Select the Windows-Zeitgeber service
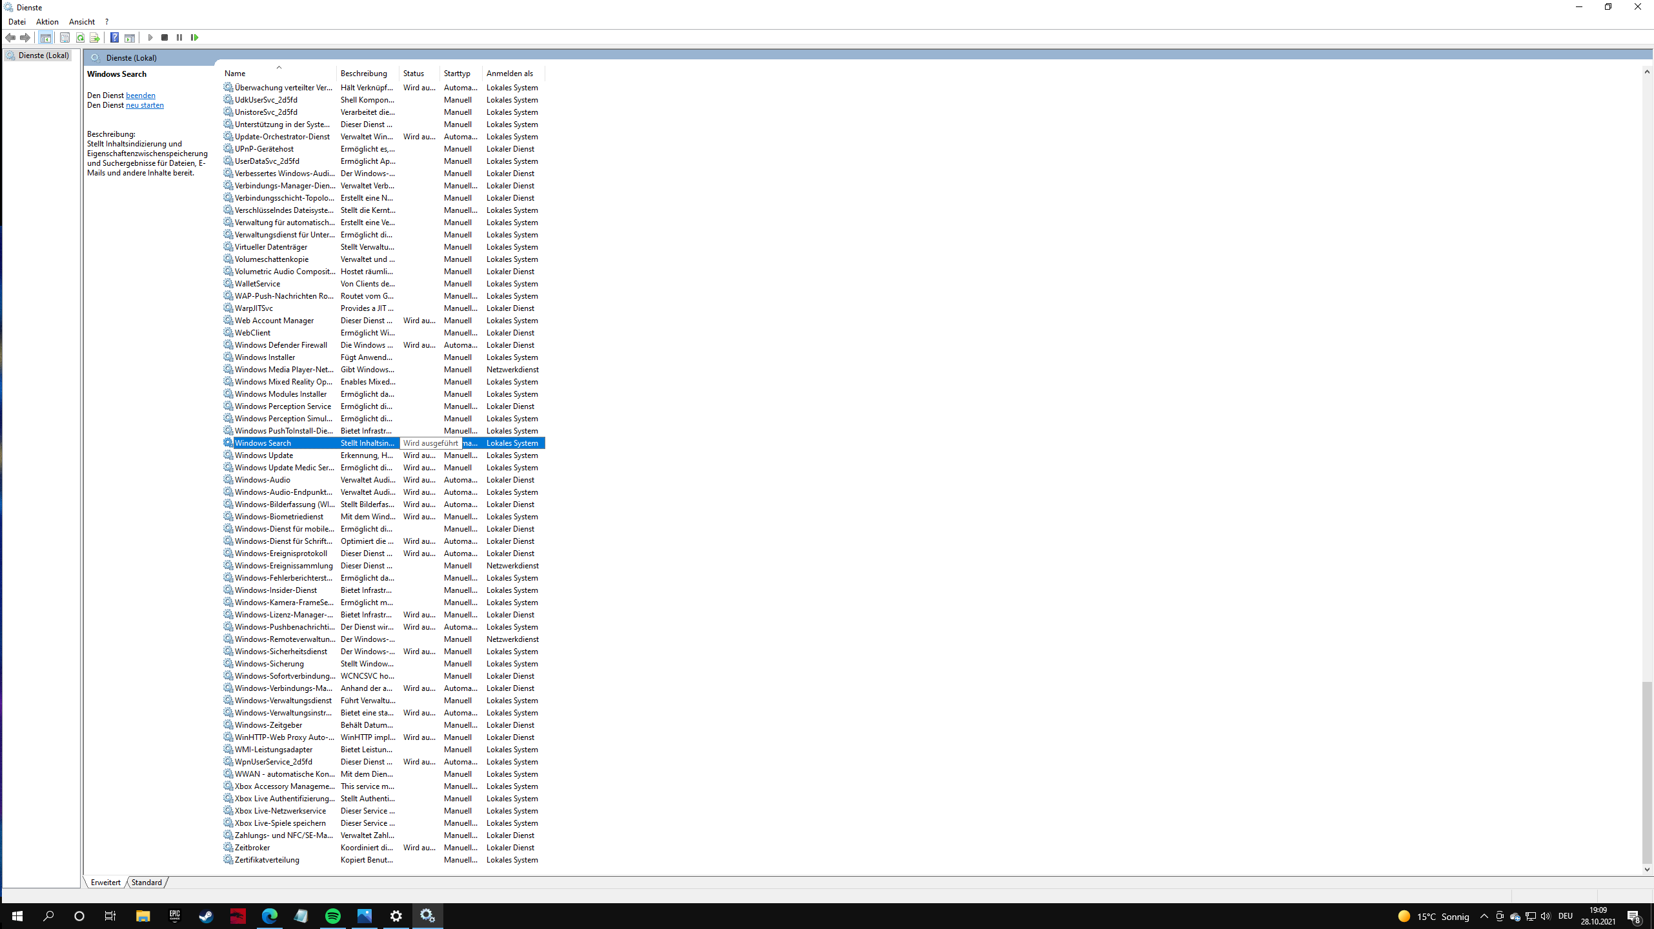1654x929 pixels. point(384,725)
